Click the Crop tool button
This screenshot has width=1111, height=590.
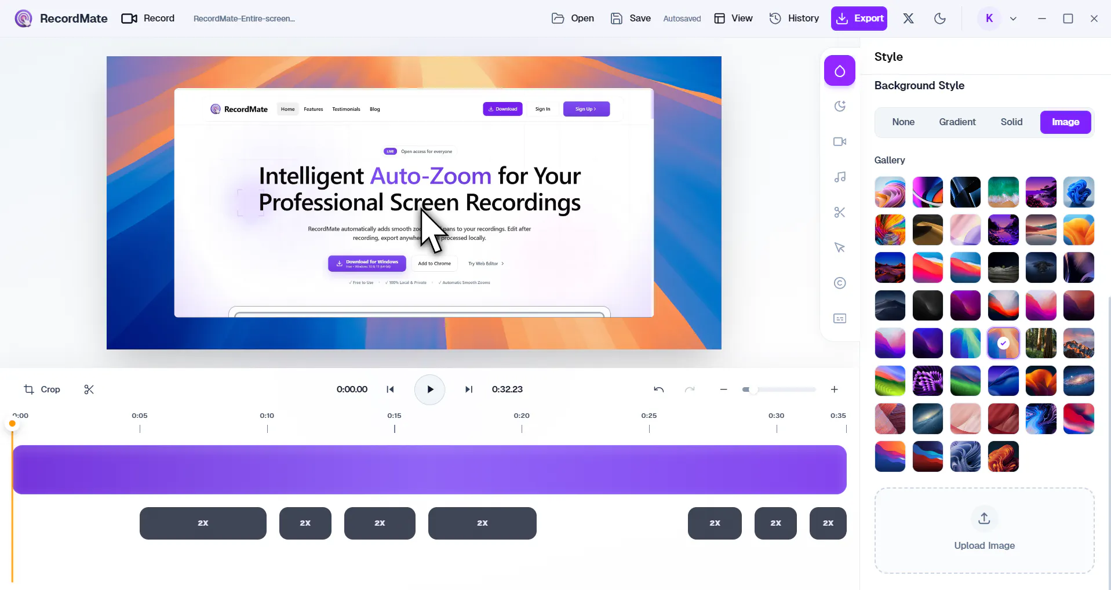[x=42, y=389]
